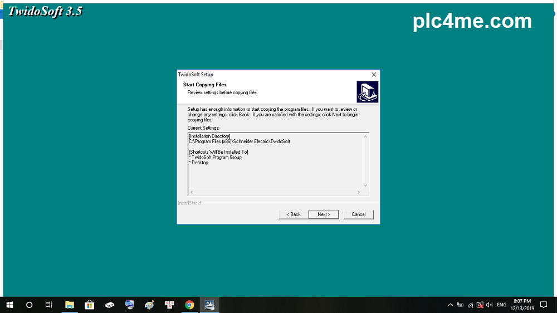Viewport: 557px width, 313px height.
Task: Click the settings box scroll-down arrow
Action: pos(365,185)
